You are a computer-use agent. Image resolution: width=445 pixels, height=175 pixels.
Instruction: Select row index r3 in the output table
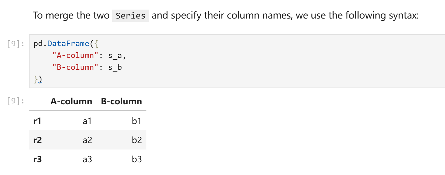coord(37,159)
